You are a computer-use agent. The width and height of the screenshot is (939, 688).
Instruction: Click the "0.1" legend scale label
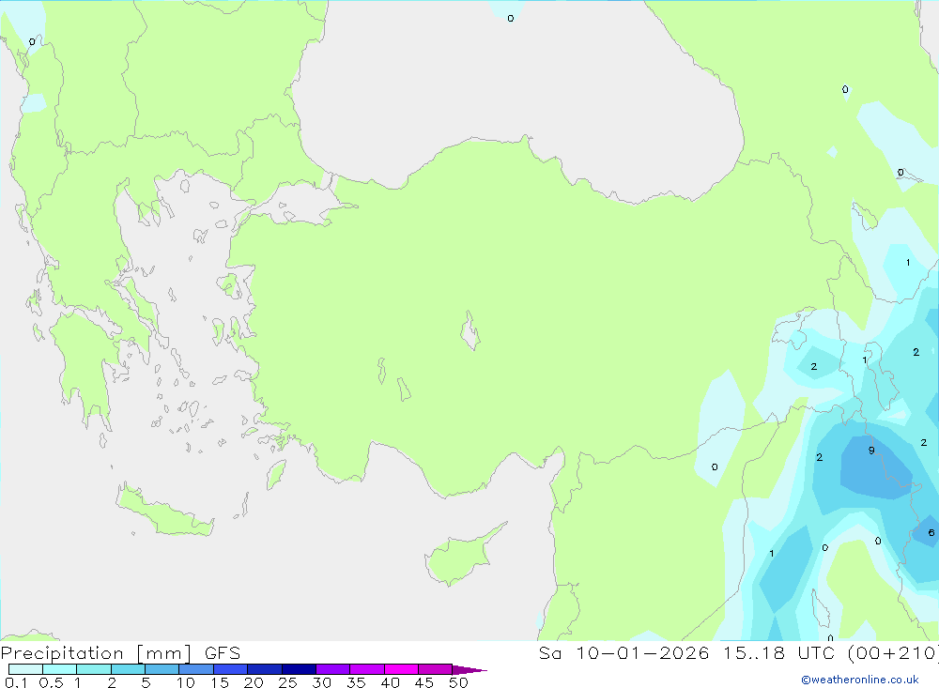(16, 682)
